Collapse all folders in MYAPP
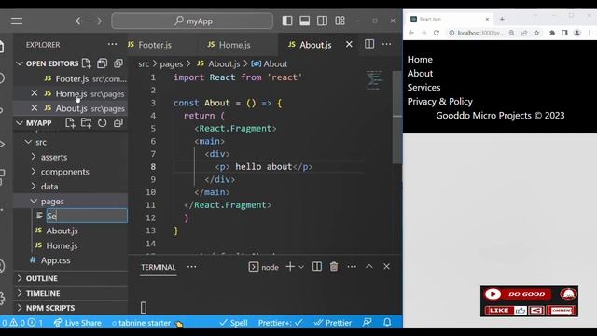Viewport: 597px width, 336px height. click(118, 122)
